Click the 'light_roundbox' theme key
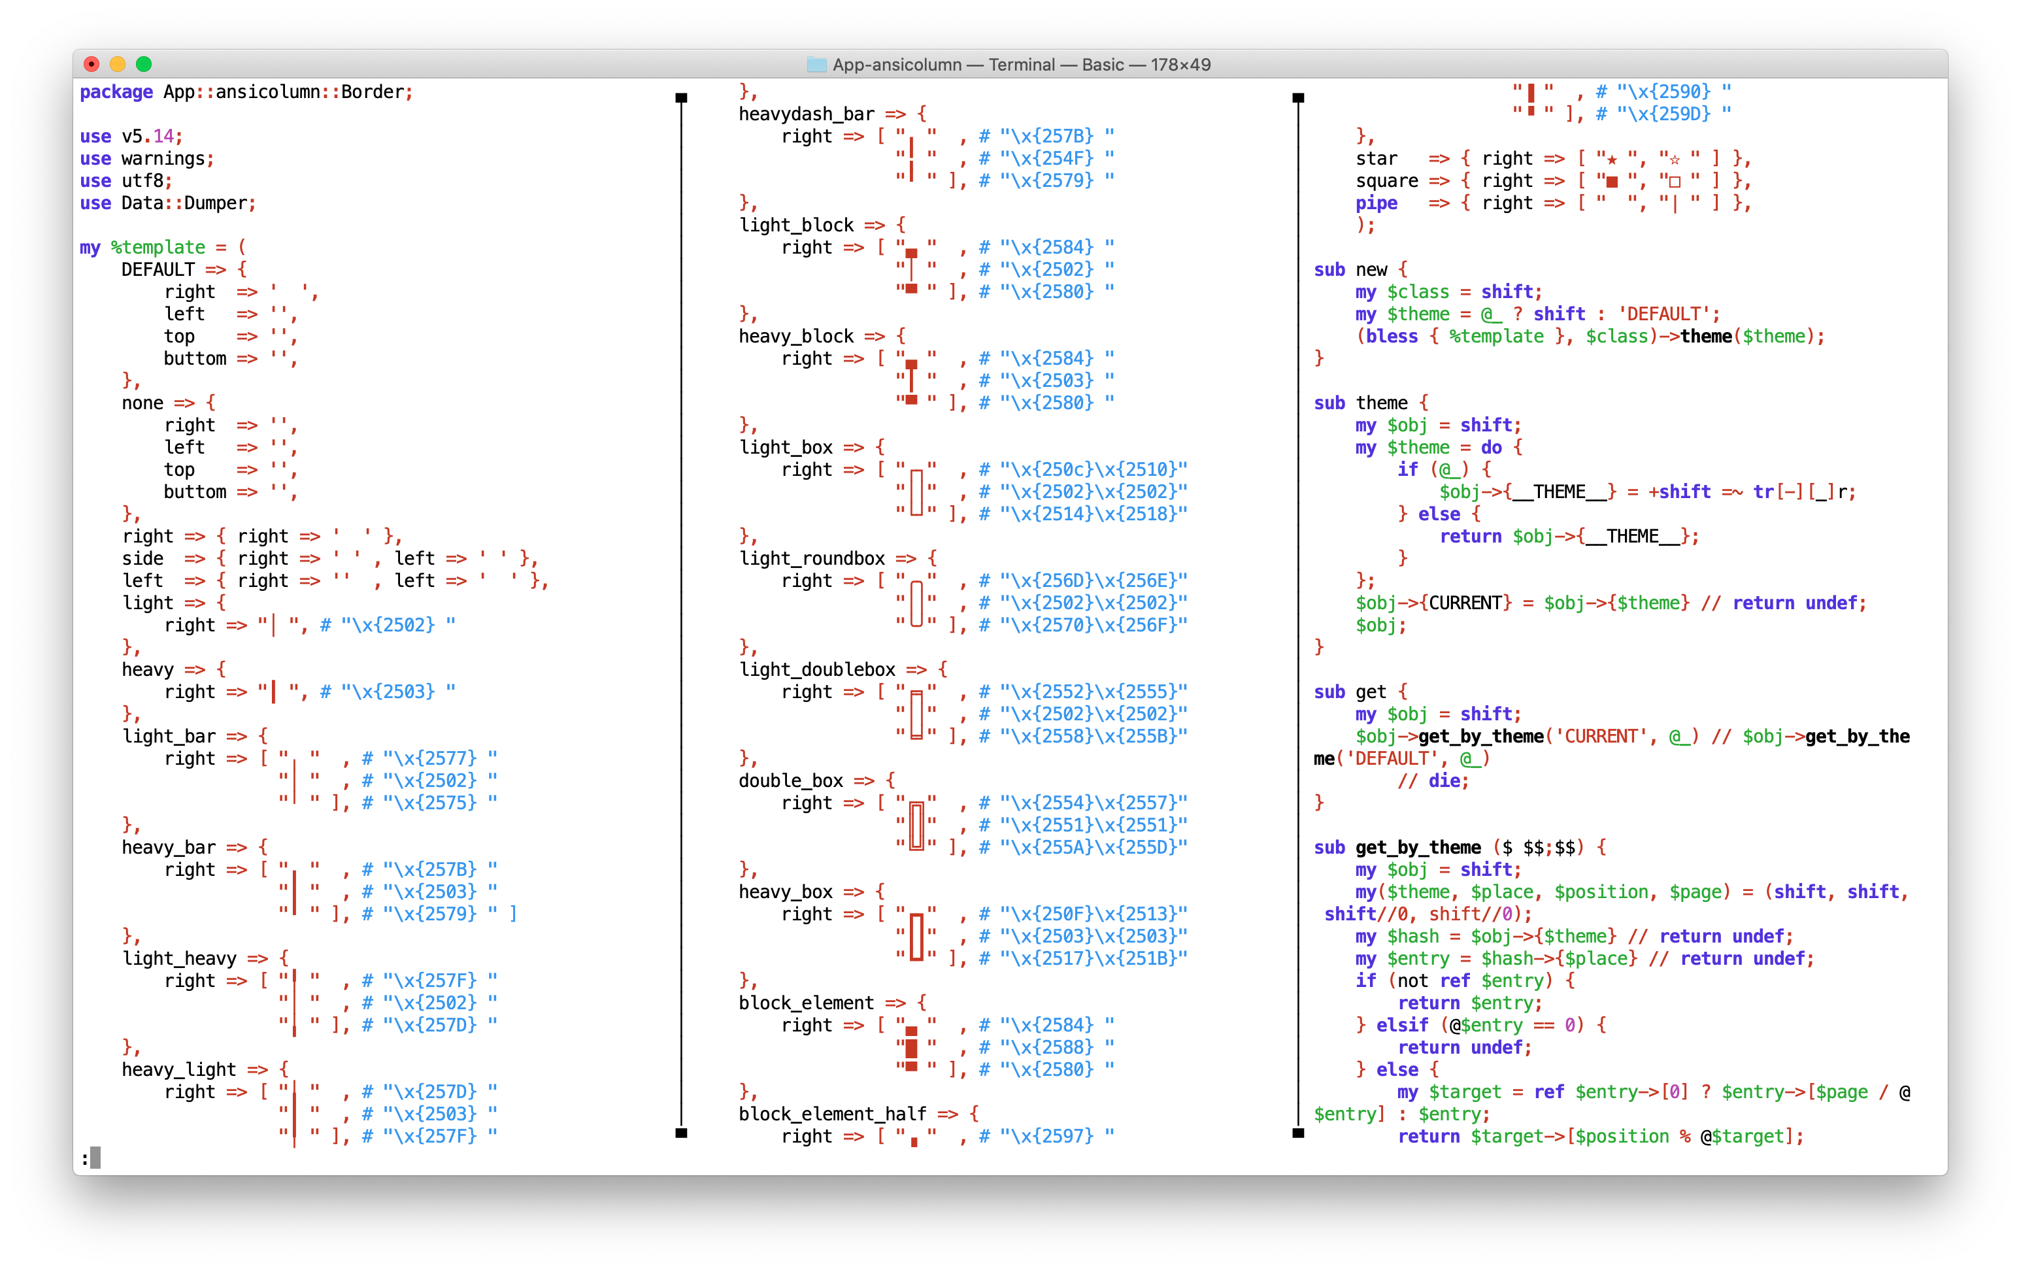 [x=812, y=558]
